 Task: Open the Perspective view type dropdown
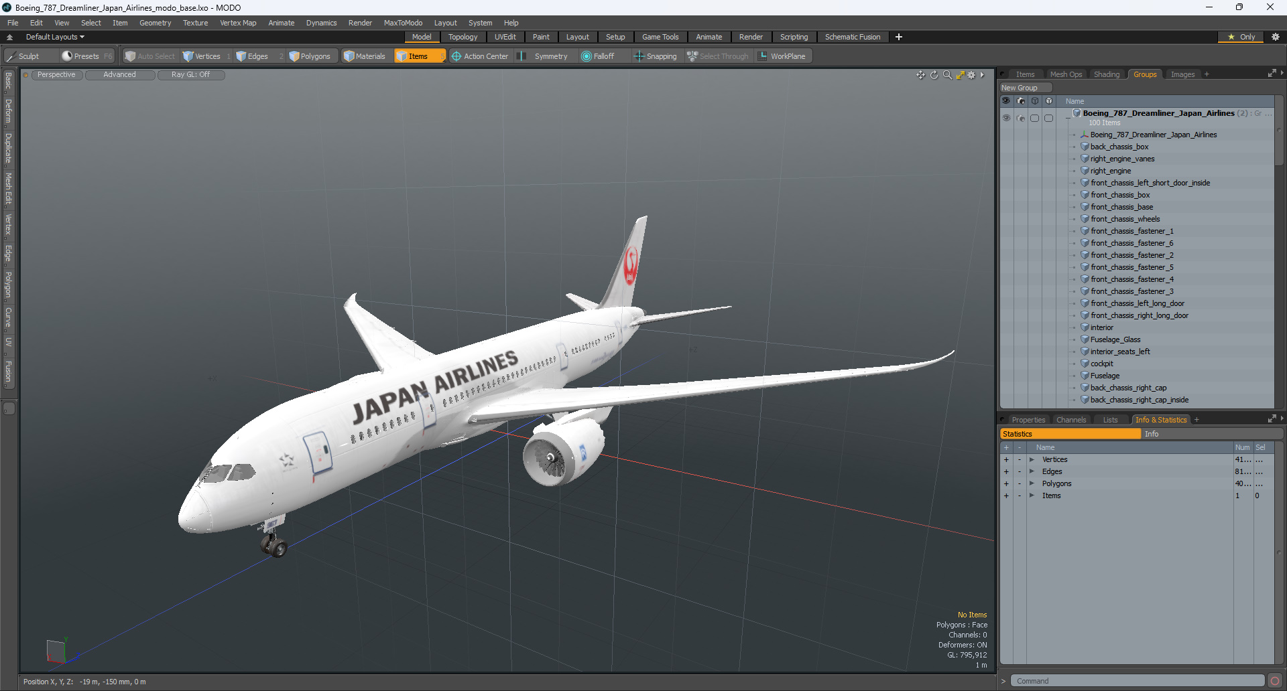click(56, 75)
